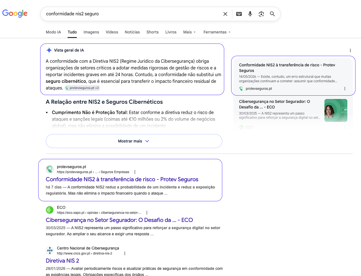361x276 pixels.
Task: Open three-dot options for the cncs.gov.pt result
Action: [x=125, y=253]
